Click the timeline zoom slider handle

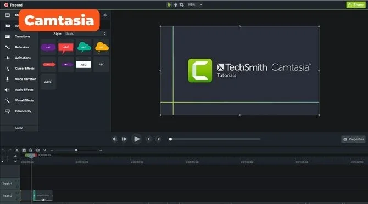tap(76, 150)
